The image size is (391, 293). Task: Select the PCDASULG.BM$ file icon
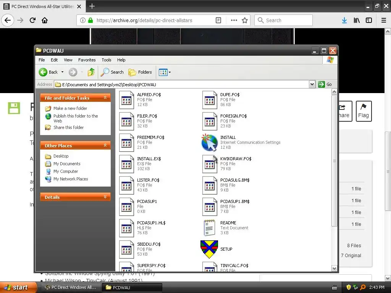point(210,186)
